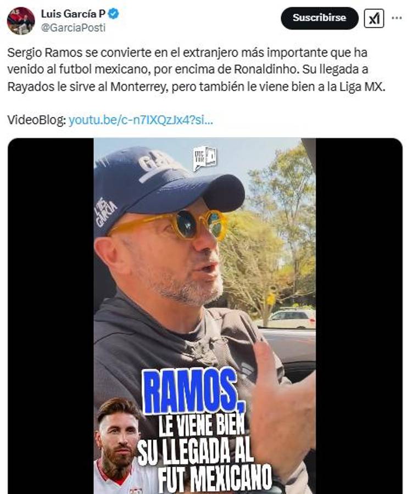Image resolution: width=413 pixels, height=494 pixels.
Task: Click the speech-bubble logo in video
Action: tap(205, 159)
